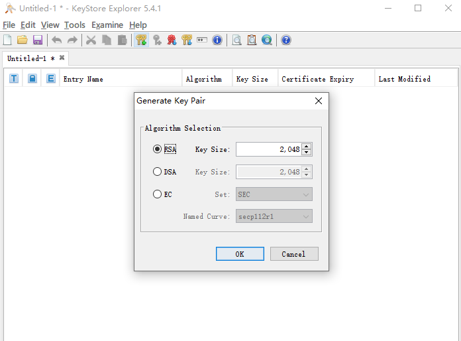Click the entry type T column icon
The width and height of the screenshot is (461, 341).
point(14,79)
